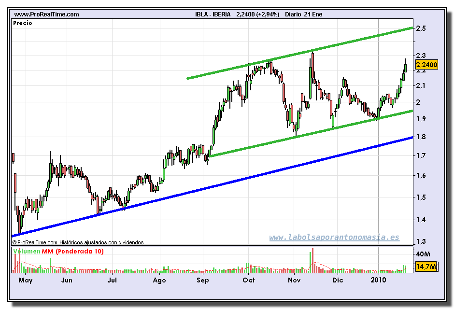Click the tallest November volume bar

point(312,260)
